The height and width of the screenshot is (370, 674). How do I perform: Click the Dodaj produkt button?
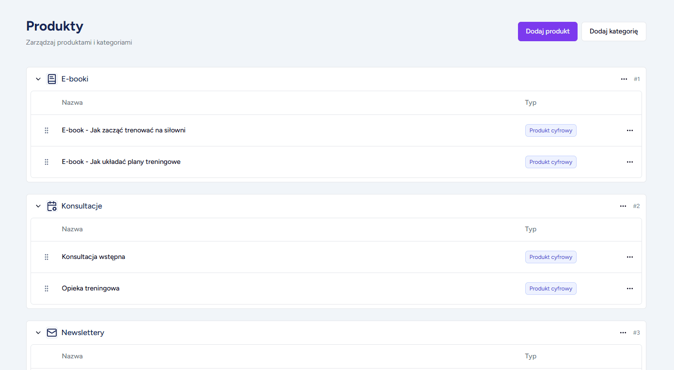(548, 32)
